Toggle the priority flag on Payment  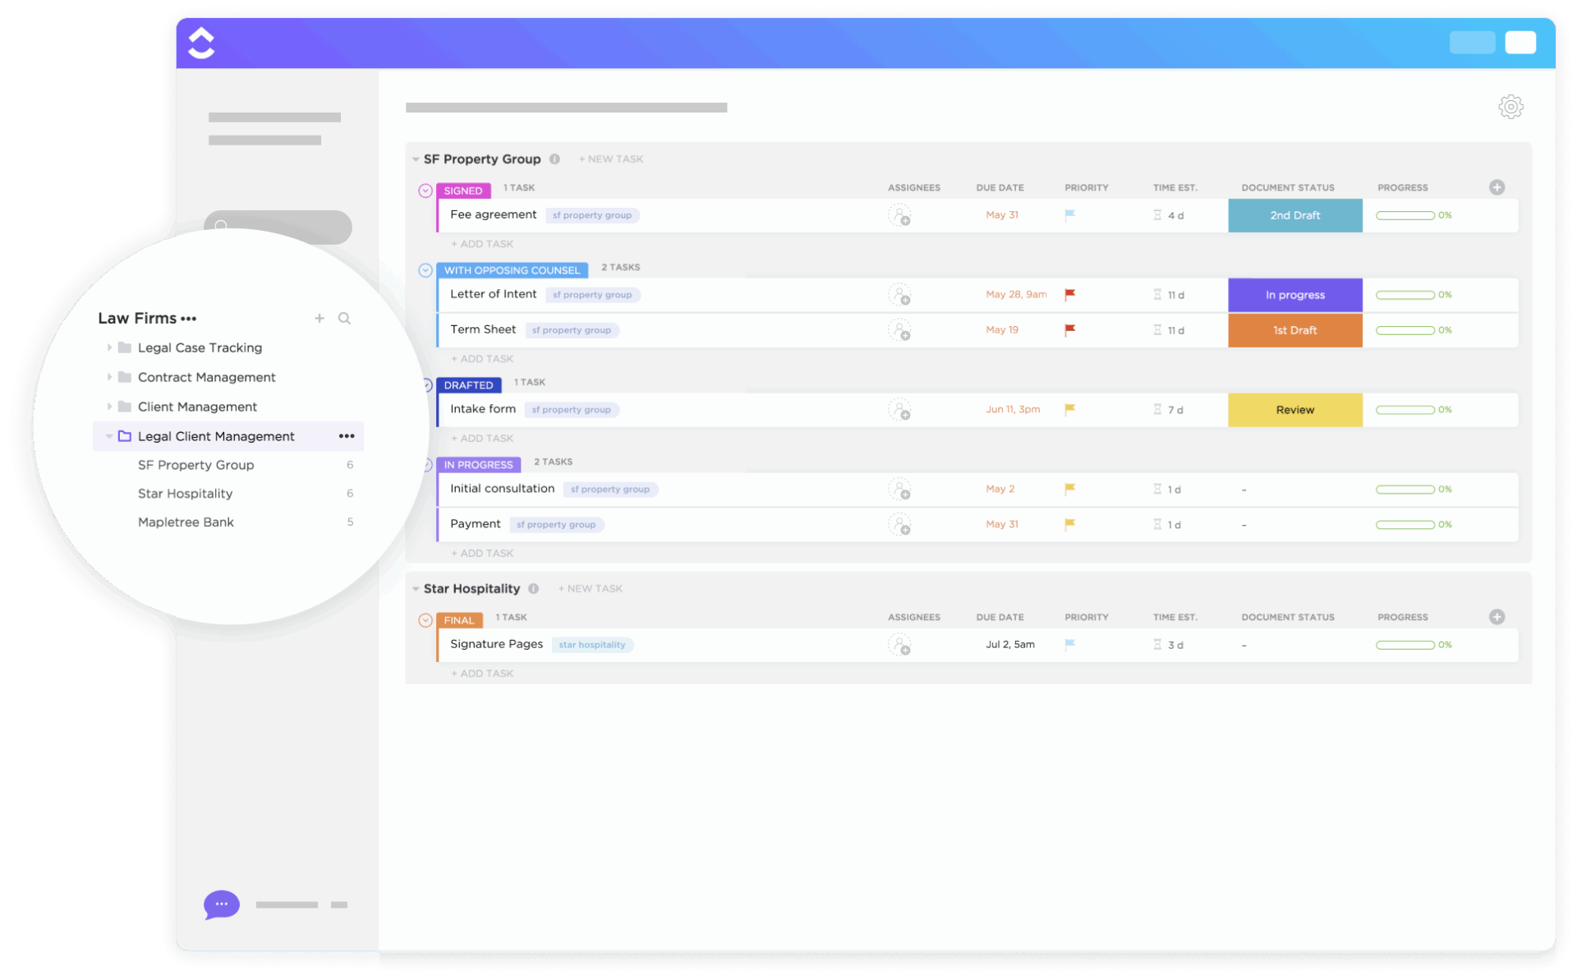(1069, 524)
